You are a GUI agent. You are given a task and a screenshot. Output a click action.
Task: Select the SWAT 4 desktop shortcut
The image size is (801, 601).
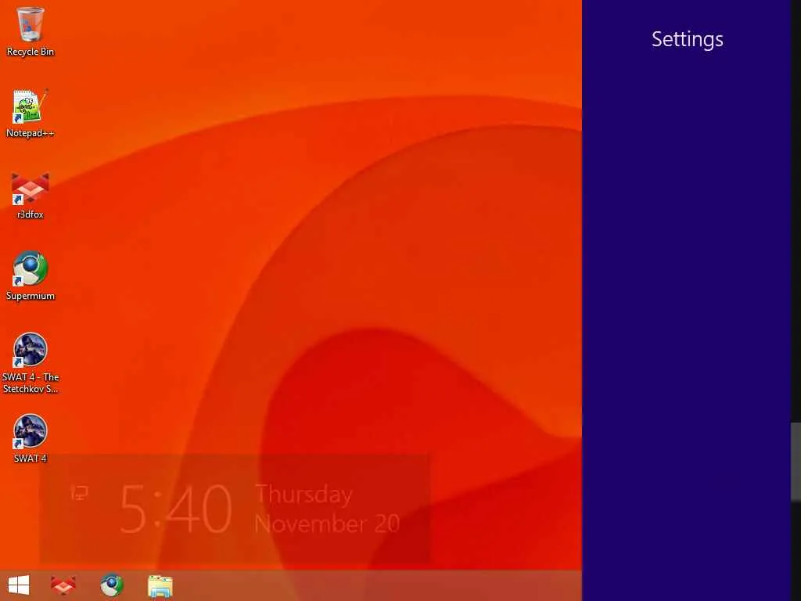(31, 438)
